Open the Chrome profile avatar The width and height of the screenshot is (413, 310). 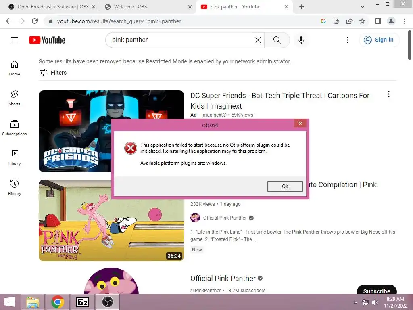point(391,21)
